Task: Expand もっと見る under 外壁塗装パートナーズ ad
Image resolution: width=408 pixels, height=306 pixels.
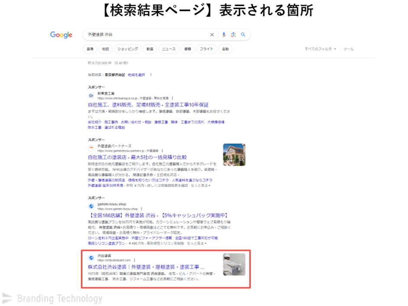Action: [201, 186]
